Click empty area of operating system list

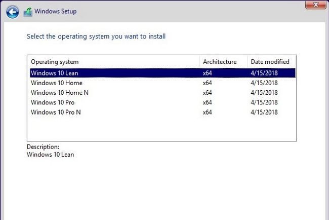tap(161, 129)
